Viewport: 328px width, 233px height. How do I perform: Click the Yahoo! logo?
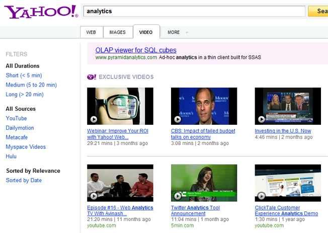click(x=41, y=12)
